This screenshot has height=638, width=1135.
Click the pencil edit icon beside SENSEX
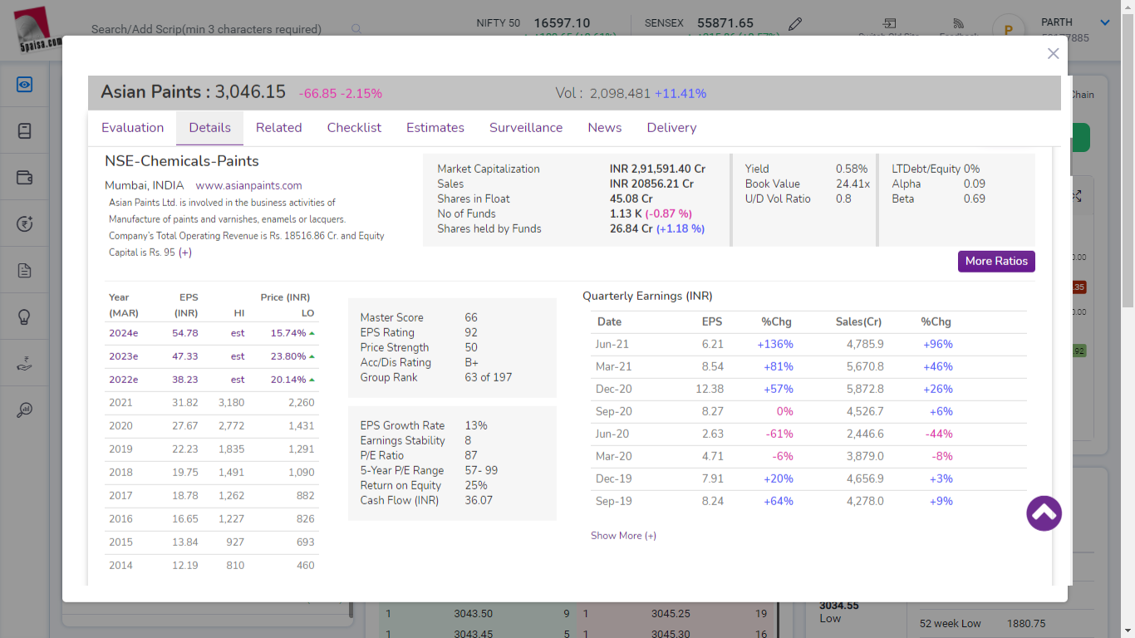point(795,23)
